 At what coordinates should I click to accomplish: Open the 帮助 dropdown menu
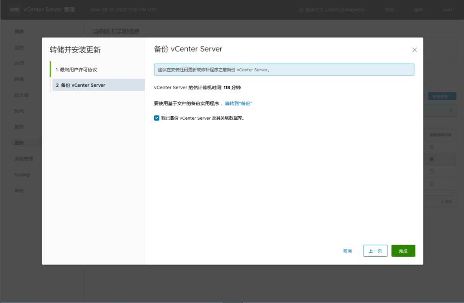(x=391, y=10)
